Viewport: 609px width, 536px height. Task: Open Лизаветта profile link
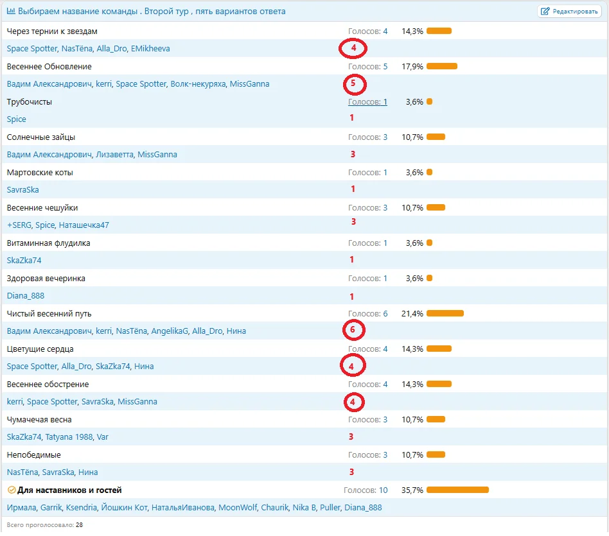(x=114, y=155)
